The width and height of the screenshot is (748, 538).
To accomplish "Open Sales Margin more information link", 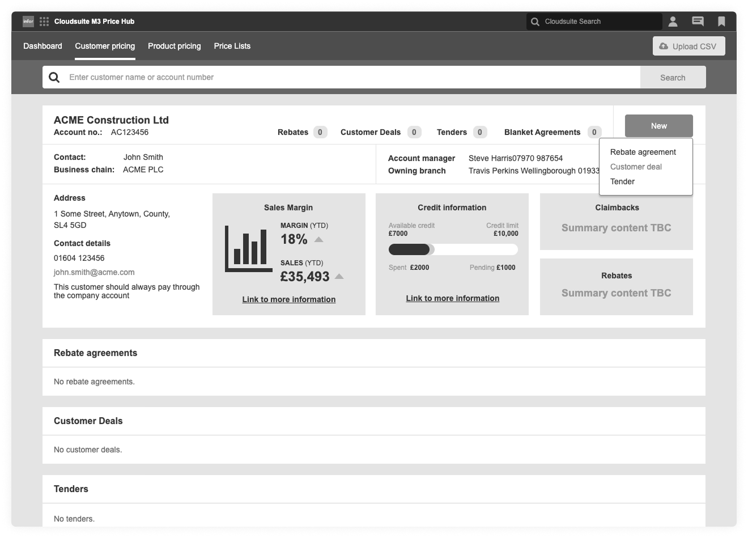I will 289,299.
